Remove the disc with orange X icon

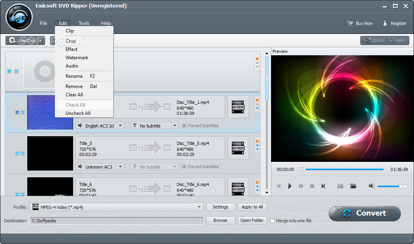tap(257, 58)
